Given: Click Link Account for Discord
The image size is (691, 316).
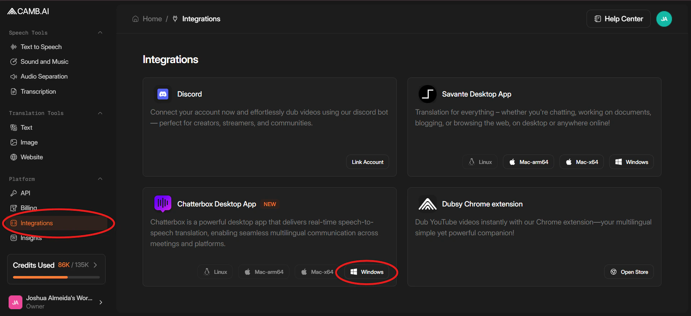Looking at the screenshot, I should (x=367, y=162).
